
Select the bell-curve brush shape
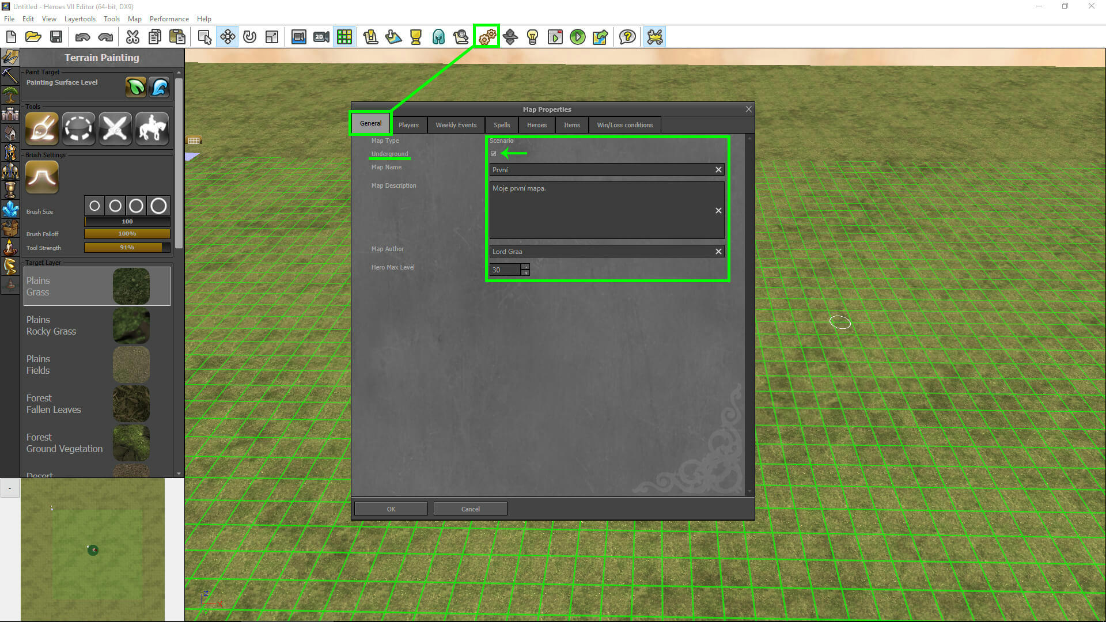pos(41,177)
